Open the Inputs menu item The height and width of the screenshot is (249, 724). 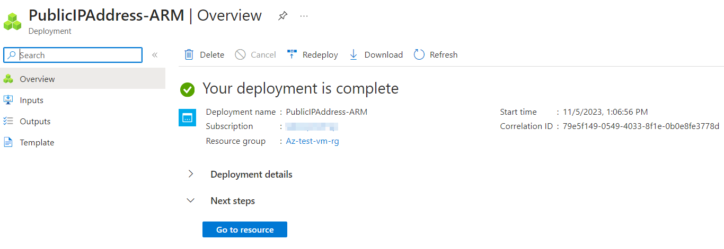coord(83,100)
